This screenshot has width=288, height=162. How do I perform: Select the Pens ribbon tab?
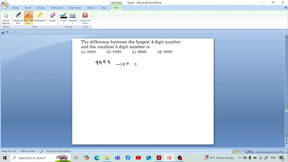pos(116,8)
